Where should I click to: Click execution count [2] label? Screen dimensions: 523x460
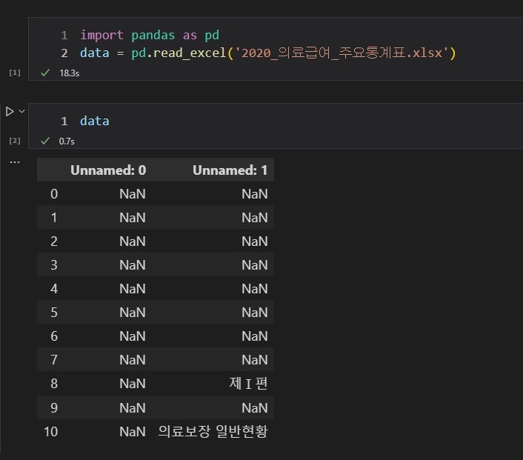click(15, 141)
